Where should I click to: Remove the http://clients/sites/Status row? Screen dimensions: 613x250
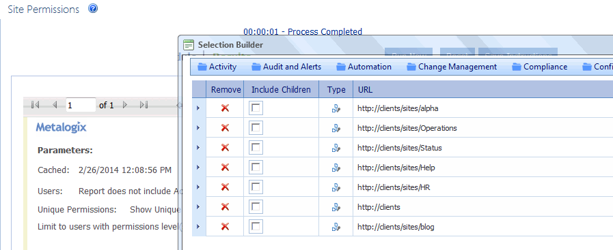(225, 148)
